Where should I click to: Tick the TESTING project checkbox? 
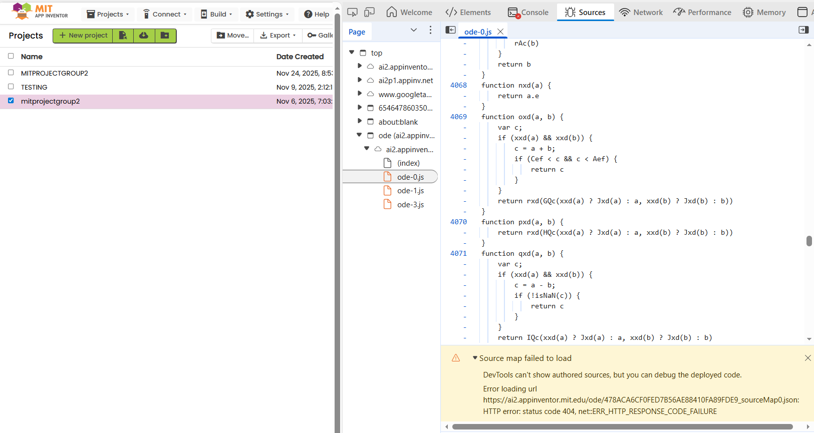click(x=11, y=87)
